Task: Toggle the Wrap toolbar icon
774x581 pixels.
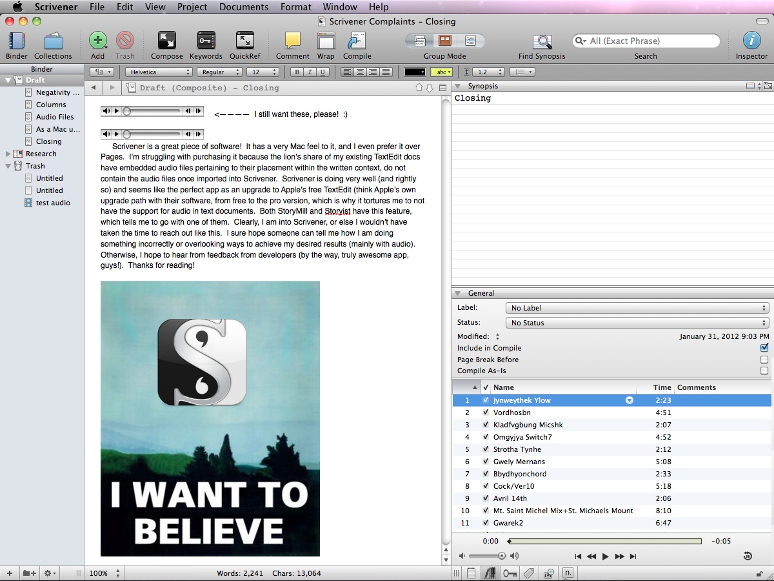Action: tap(326, 41)
